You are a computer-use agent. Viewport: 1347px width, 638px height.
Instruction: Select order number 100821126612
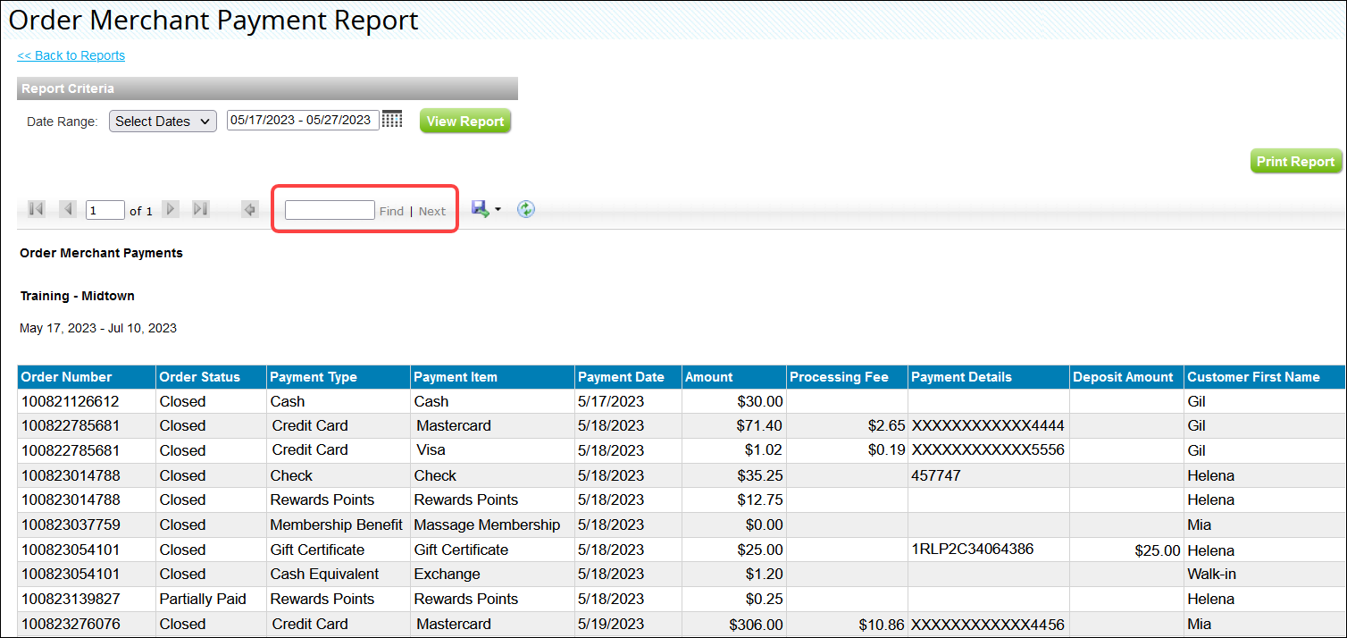coord(71,402)
